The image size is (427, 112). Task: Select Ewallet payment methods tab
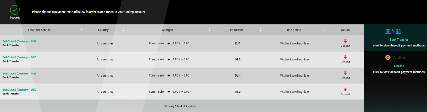point(395,64)
